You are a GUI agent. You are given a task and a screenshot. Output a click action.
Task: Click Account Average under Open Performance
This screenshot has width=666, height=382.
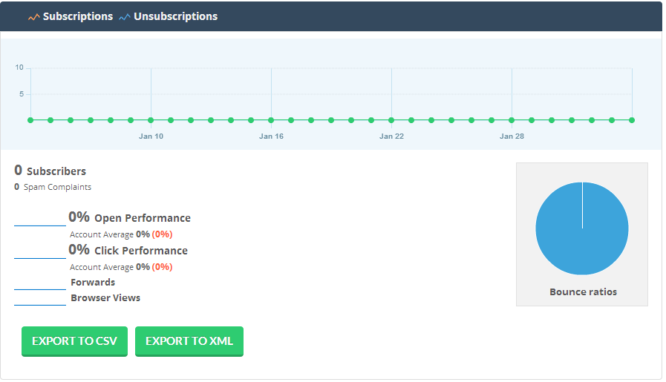(x=102, y=234)
